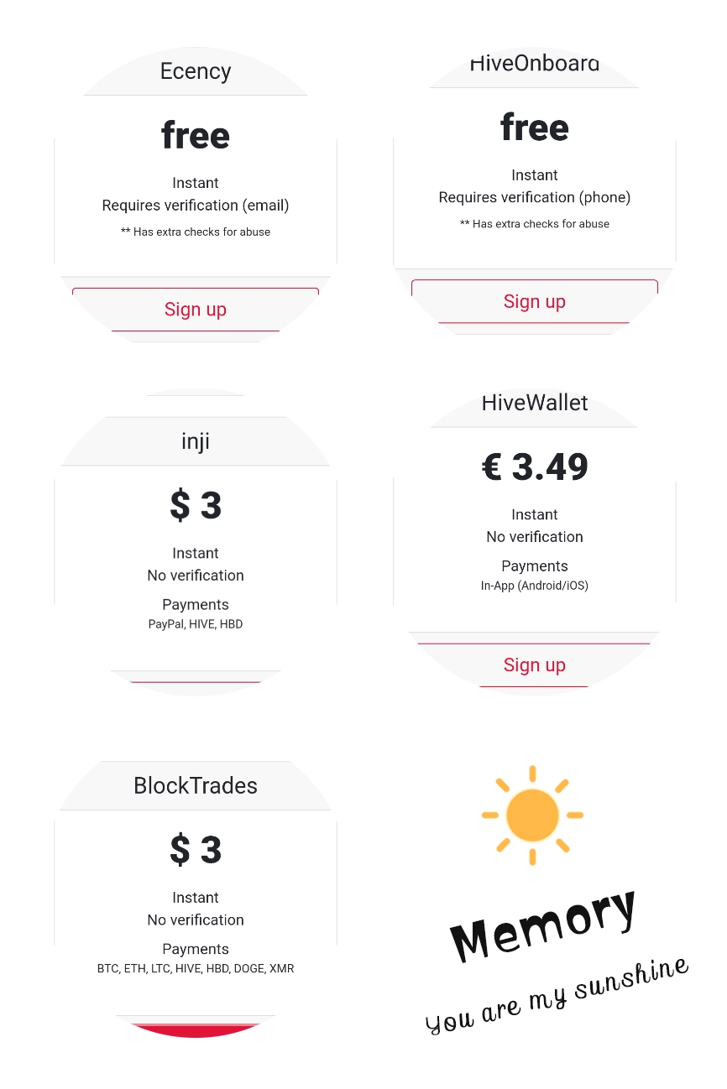Click the red button under BlockTrades
727x1089 pixels.
click(196, 1030)
